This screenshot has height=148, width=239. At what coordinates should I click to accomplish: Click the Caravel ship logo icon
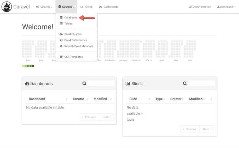[x=6, y=7]
